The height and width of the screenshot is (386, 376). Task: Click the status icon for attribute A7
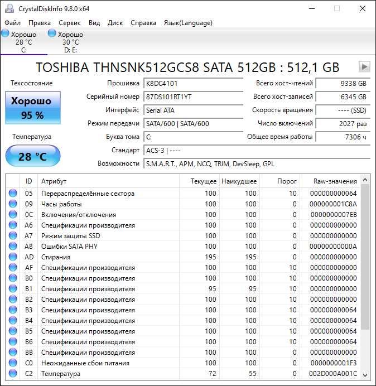point(13,235)
